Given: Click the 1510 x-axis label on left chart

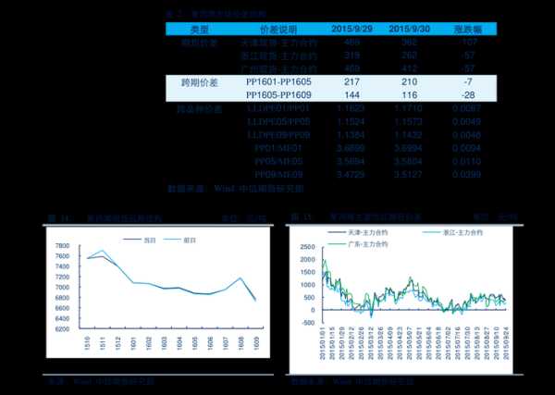Looking at the screenshot, I should click(x=88, y=344).
